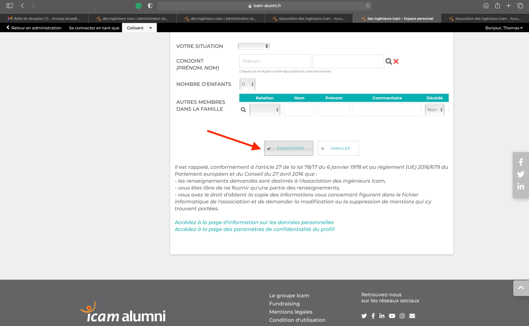Open LinkedIn from the right side share bar
The height and width of the screenshot is (326, 529).
click(x=521, y=186)
